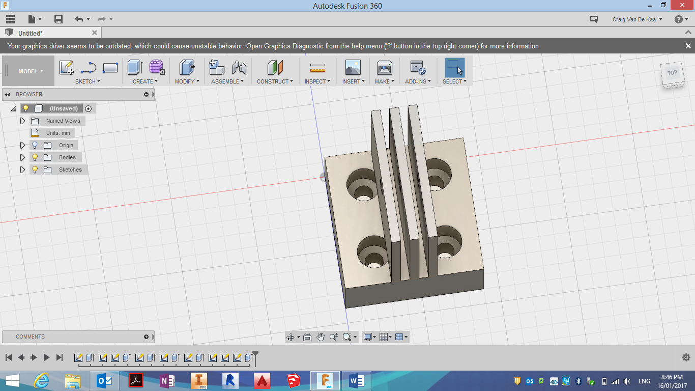Viewport: 695px width, 391px height.
Task: Open the Grid and Snaps dropdown
Action: pyautogui.click(x=386, y=337)
